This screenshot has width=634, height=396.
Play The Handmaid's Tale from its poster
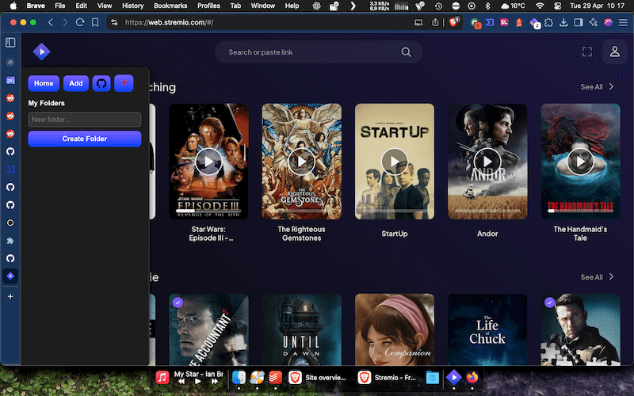click(x=581, y=162)
